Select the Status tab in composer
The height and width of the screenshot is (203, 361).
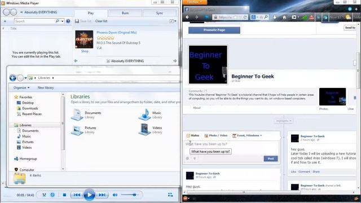[x=193, y=135]
